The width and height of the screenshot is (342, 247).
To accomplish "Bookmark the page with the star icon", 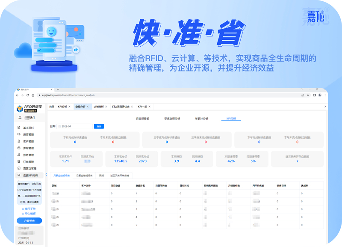I will click(308, 95).
